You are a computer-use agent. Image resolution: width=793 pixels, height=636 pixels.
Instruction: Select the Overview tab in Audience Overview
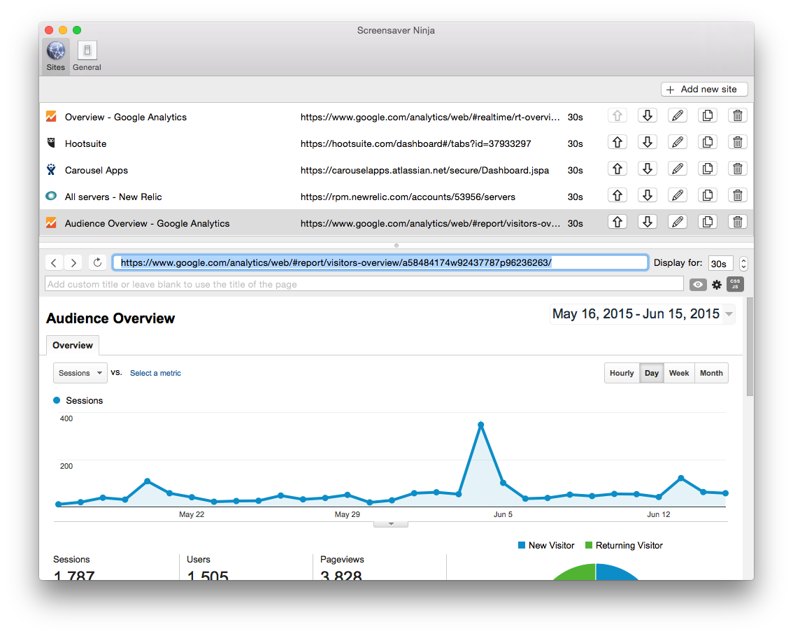click(x=73, y=346)
